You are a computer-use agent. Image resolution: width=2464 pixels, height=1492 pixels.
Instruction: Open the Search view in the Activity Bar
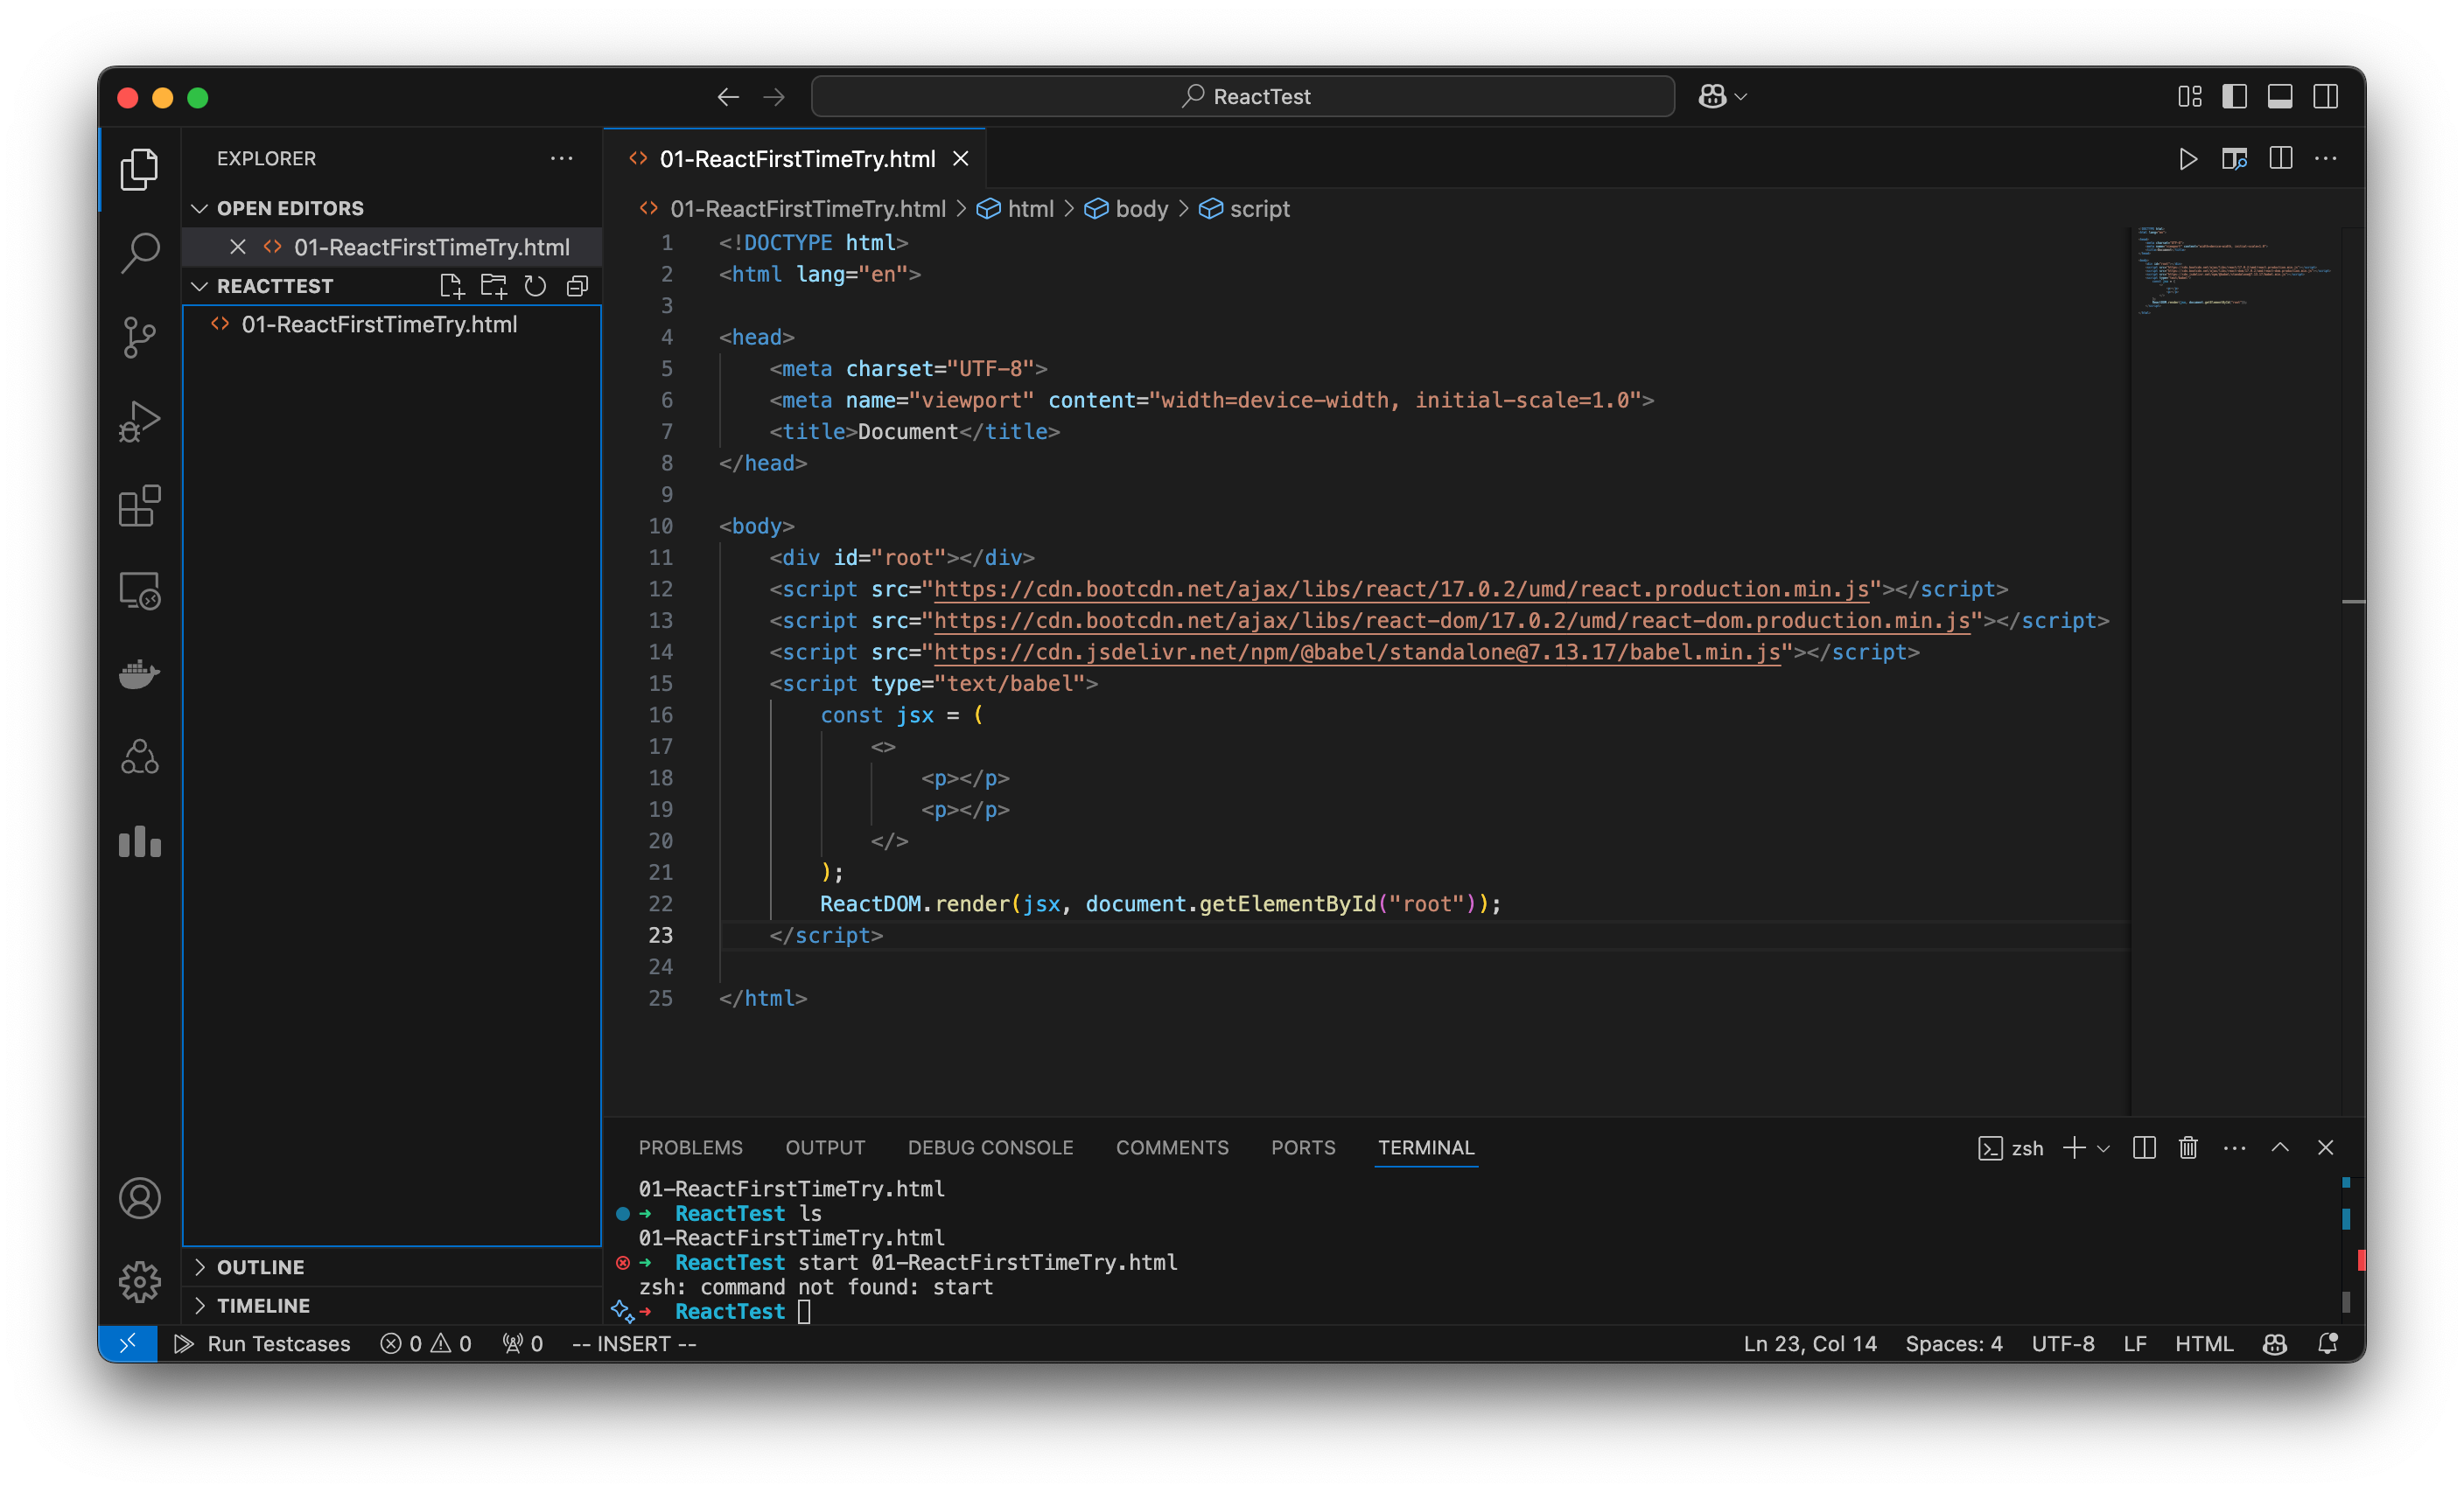coord(139,253)
